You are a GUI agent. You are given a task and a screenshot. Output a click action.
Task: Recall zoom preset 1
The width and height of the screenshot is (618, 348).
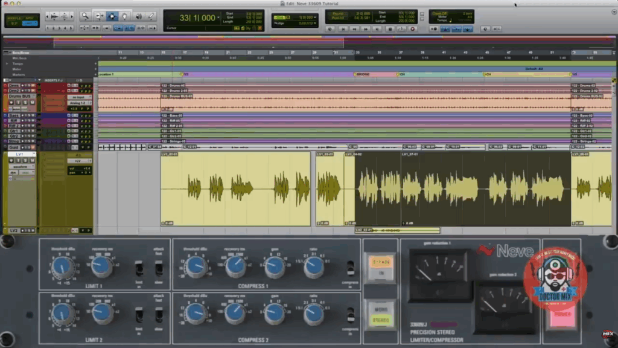point(48,28)
